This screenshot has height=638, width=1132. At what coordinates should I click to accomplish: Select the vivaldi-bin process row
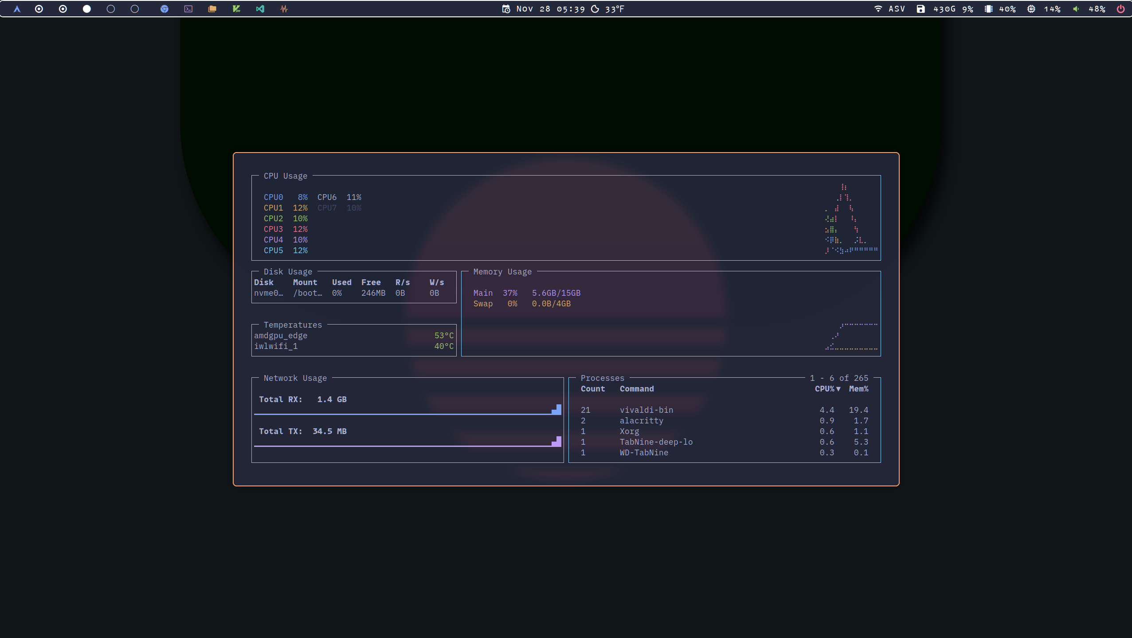tap(646, 410)
